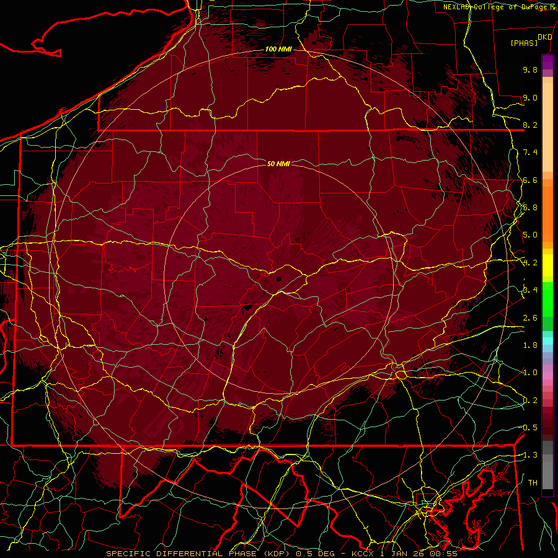Click the 2.6 value on the color scale

(x=530, y=318)
